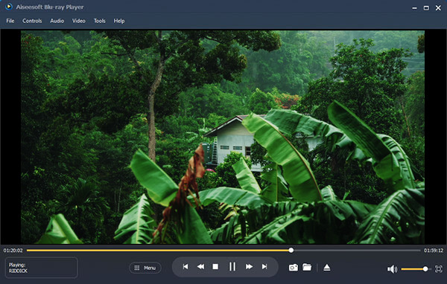
Task: Pause the playing video
Action: point(232,267)
